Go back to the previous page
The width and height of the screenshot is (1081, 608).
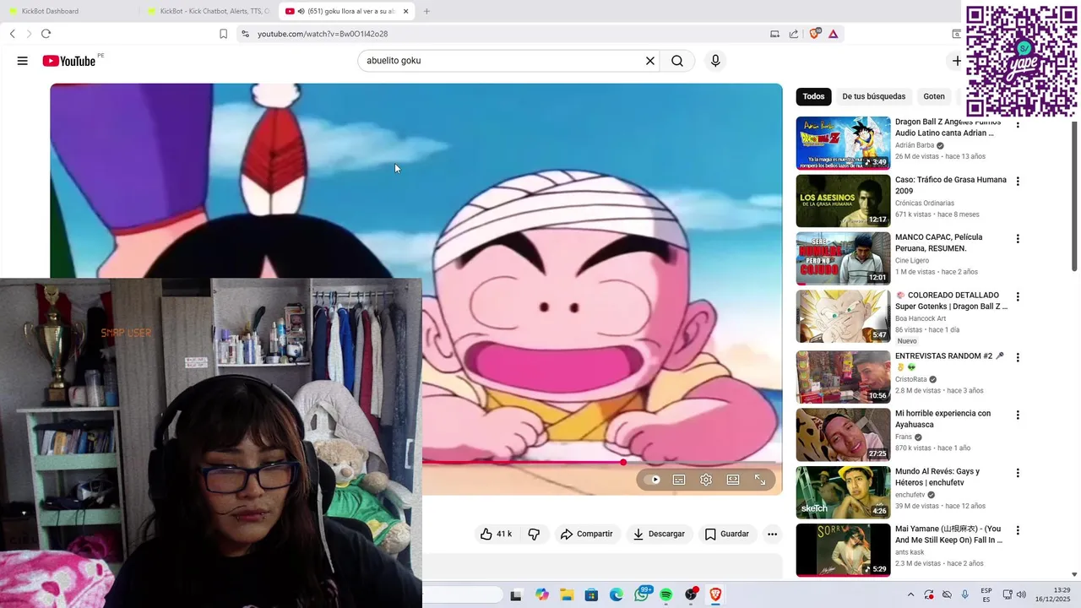coord(12,34)
